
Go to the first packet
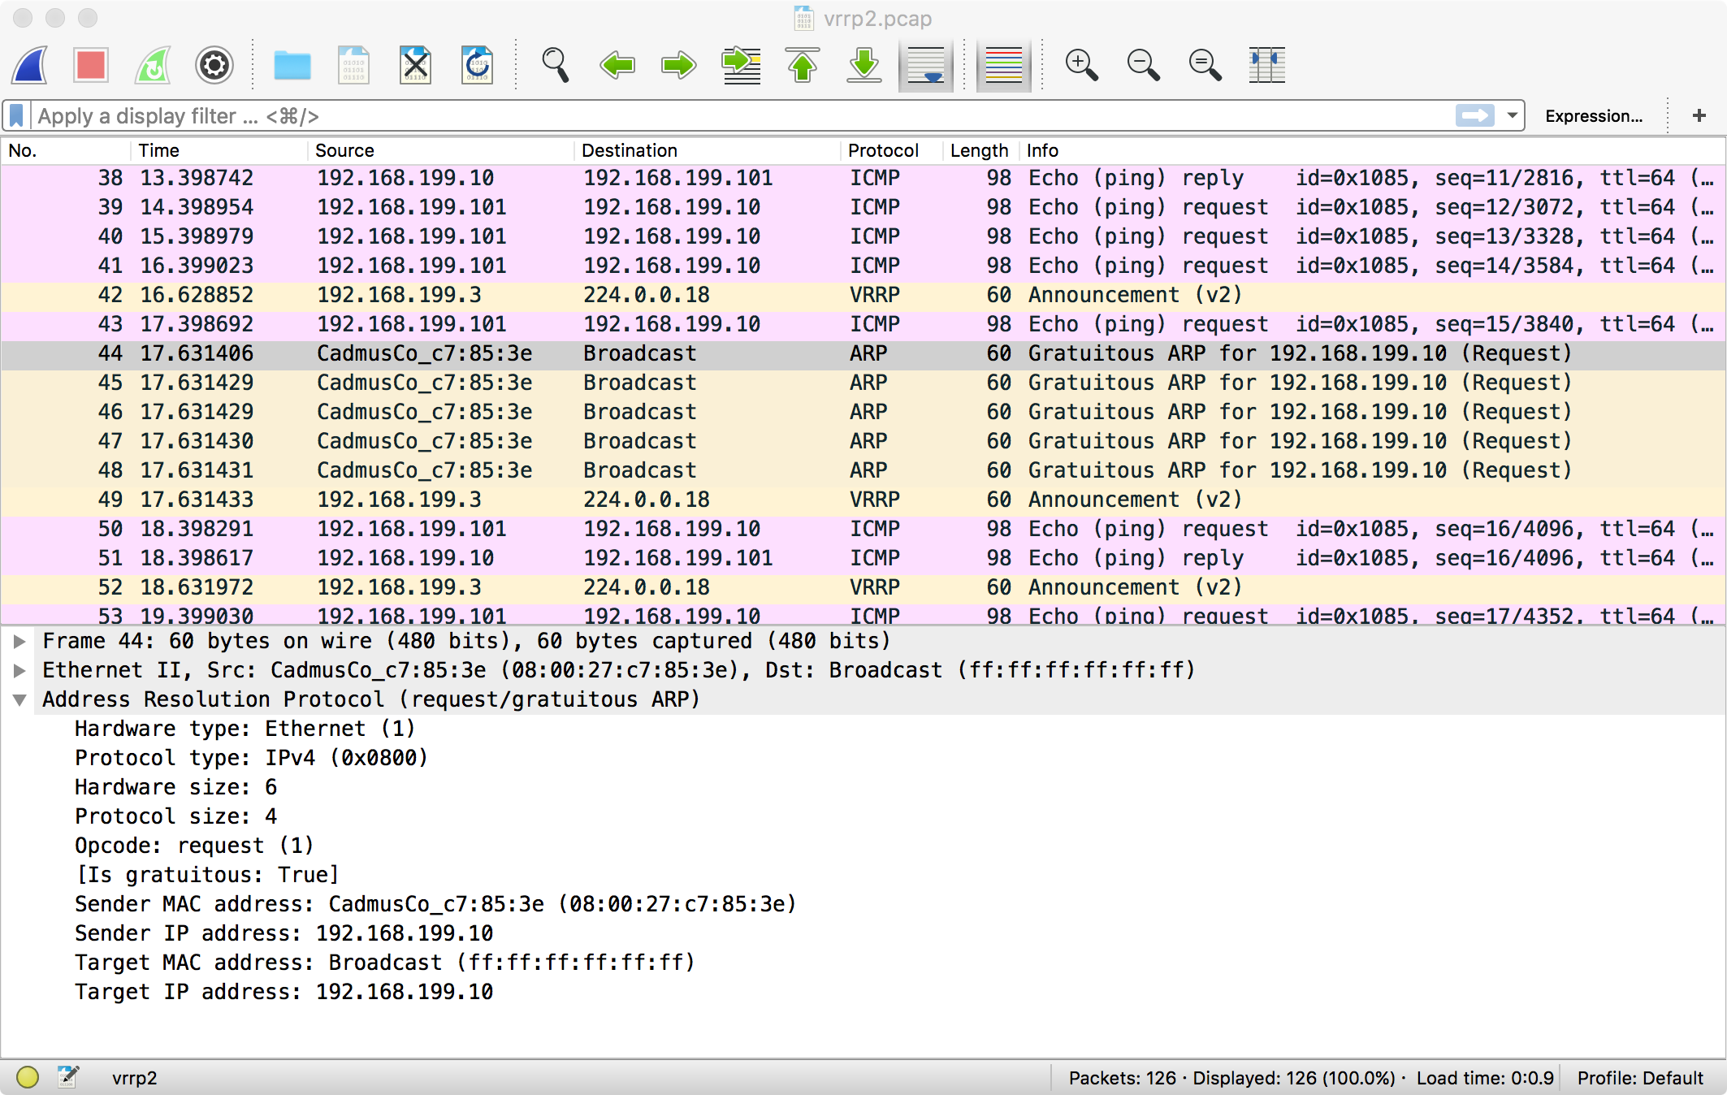pos(803,65)
